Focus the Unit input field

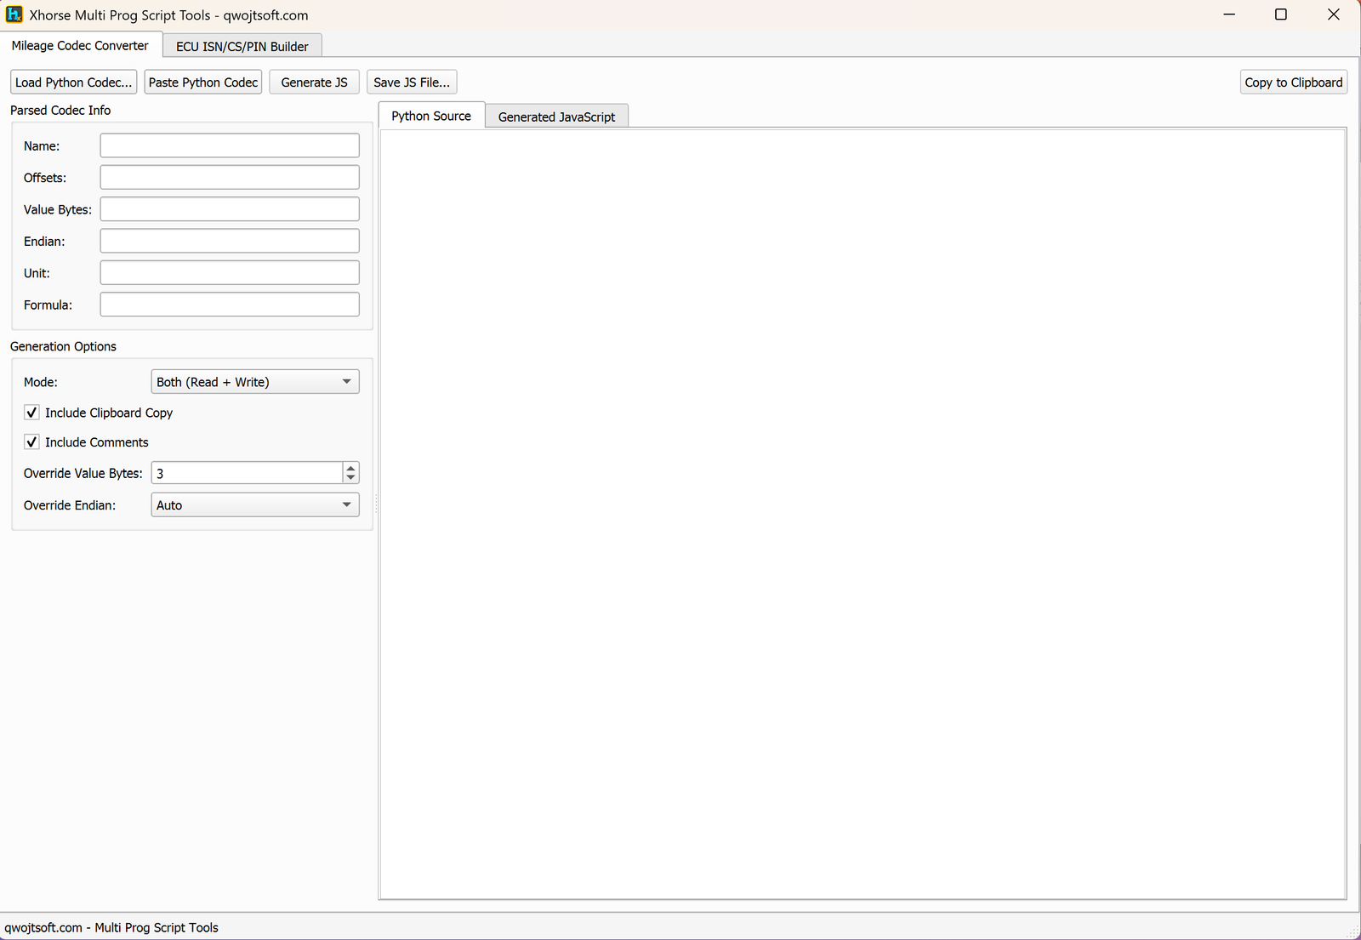[230, 272]
